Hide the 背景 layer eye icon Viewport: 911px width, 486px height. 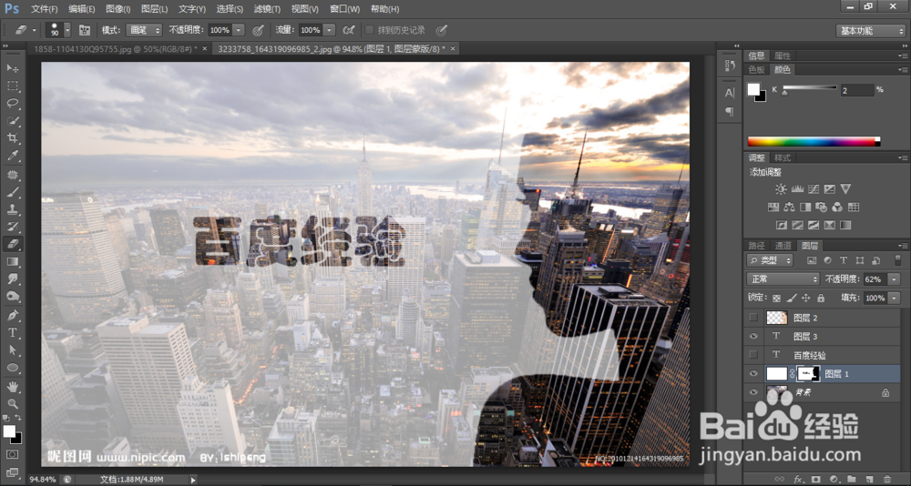click(753, 392)
